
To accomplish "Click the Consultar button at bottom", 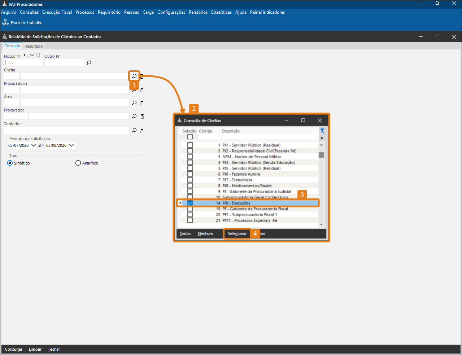I will [x=14, y=349].
